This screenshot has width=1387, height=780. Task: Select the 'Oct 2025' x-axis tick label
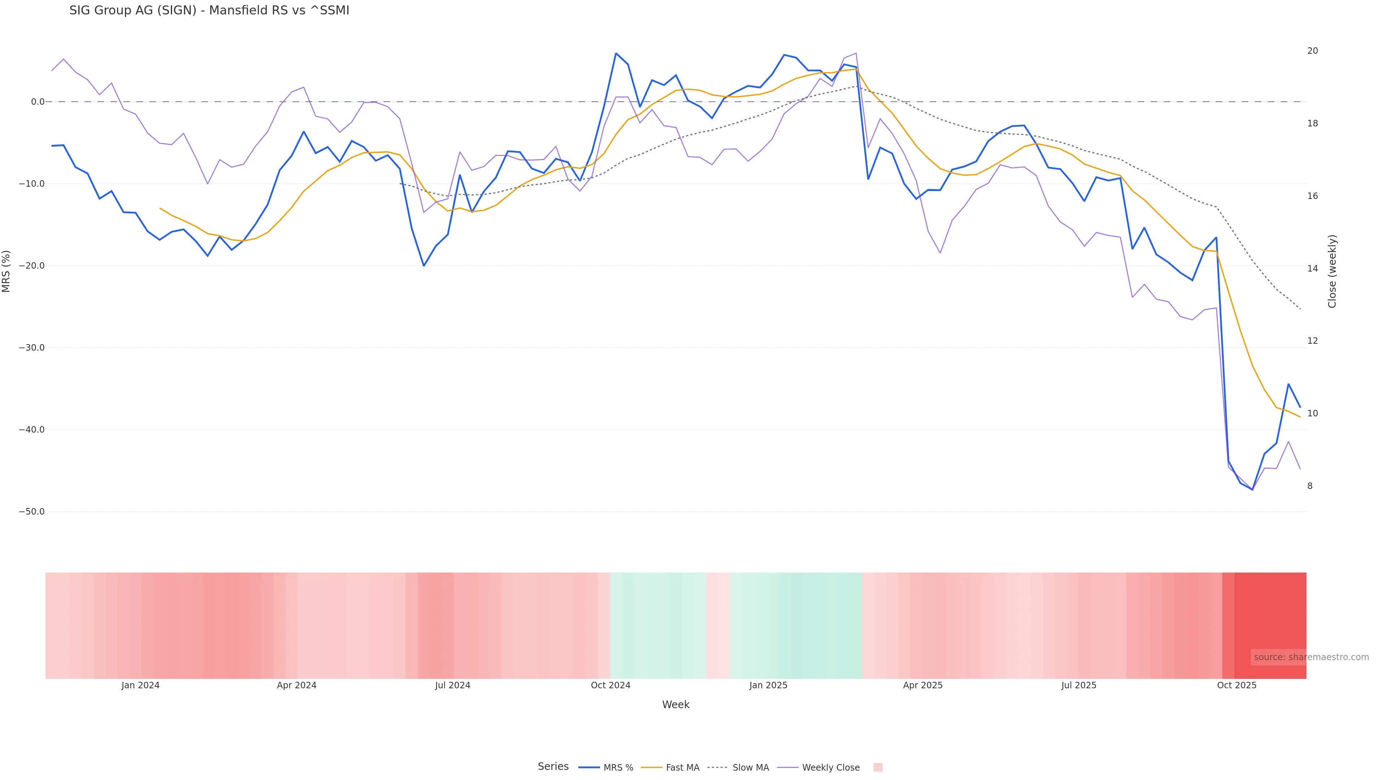pos(1237,686)
